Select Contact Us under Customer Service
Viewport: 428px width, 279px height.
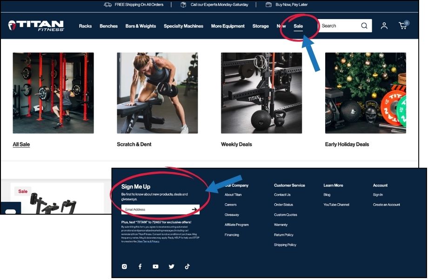tap(282, 194)
